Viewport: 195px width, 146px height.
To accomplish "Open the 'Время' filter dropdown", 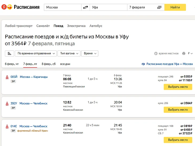I will pyautogui.click(x=89, y=53).
